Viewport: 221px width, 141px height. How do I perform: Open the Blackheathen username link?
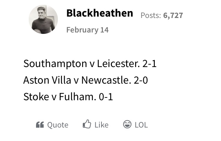point(100,13)
